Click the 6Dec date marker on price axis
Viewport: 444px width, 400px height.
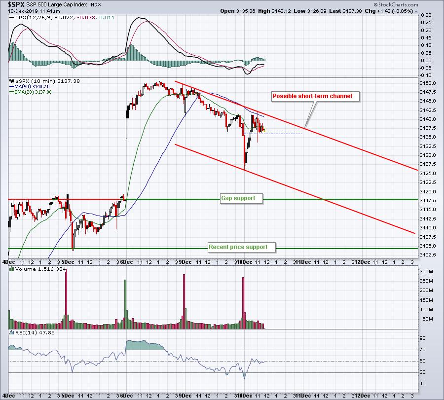tap(126, 262)
